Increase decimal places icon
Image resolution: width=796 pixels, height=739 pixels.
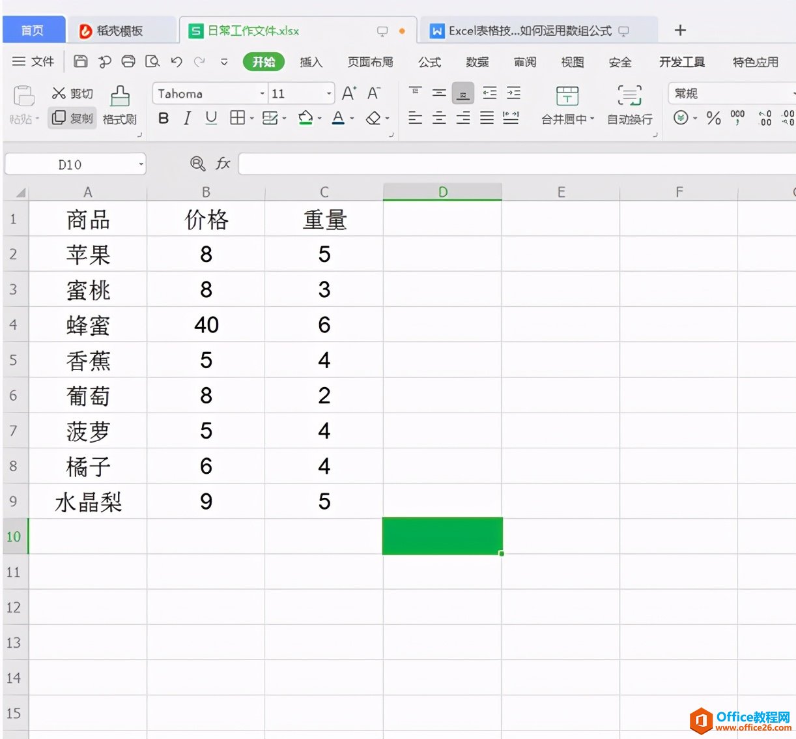click(765, 118)
